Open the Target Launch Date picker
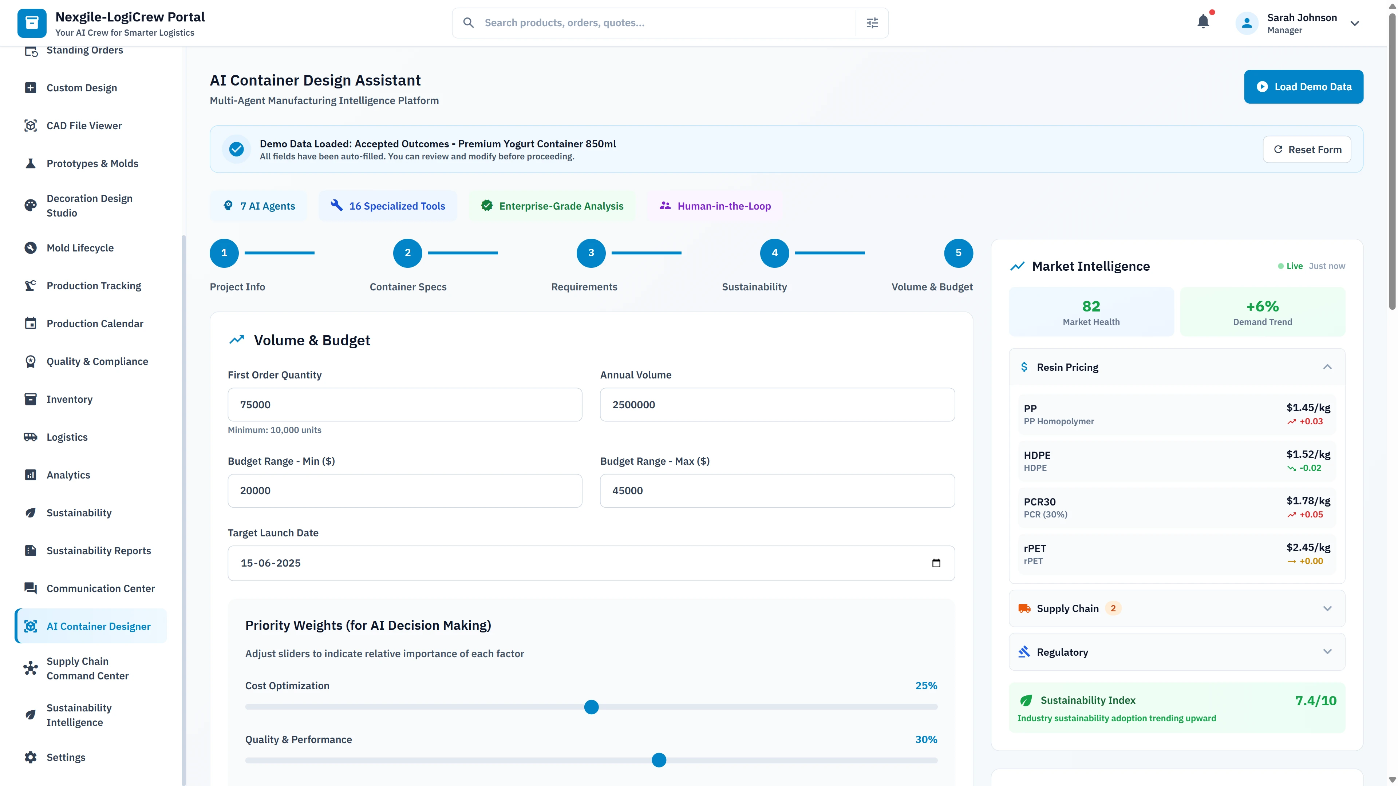This screenshot has width=1398, height=786. pyautogui.click(x=936, y=563)
